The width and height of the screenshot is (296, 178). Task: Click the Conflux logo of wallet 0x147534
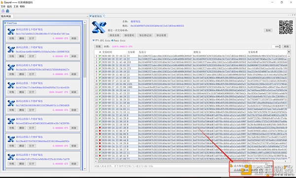click(11, 85)
